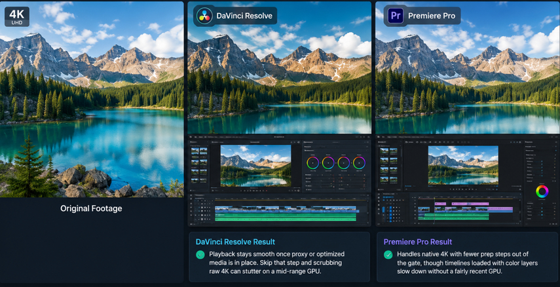The image size is (560, 287).
Task: Open the large Premiere Pro lake image
Action: pos(468,67)
